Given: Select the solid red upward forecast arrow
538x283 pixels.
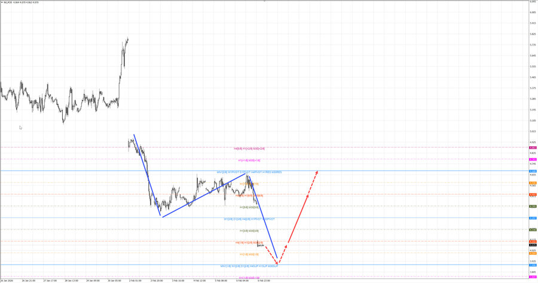Looking at the screenshot, I should [x=303, y=208].
